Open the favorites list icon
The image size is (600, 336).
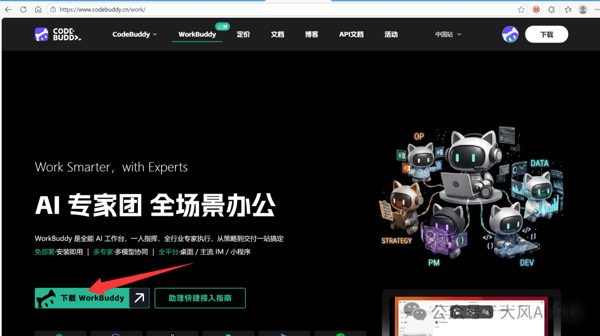[568, 9]
